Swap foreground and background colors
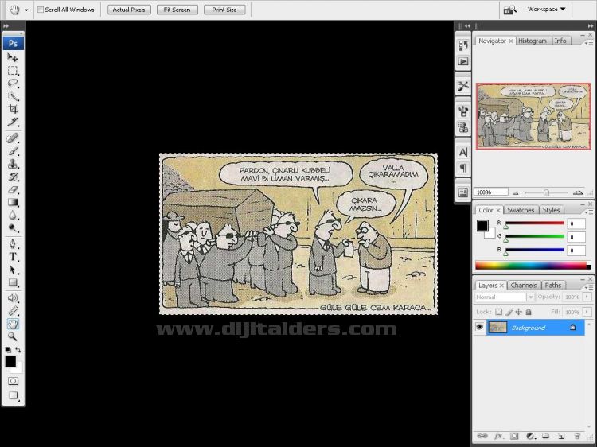The height and width of the screenshot is (447, 597). [x=18, y=350]
